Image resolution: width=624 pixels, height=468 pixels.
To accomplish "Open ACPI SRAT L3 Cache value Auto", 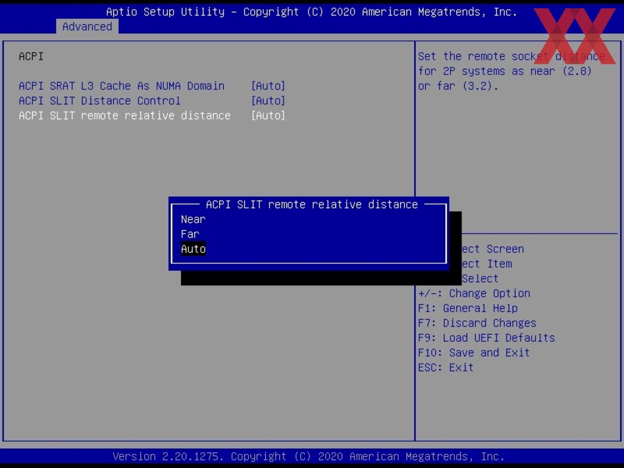I will pyautogui.click(x=268, y=86).
